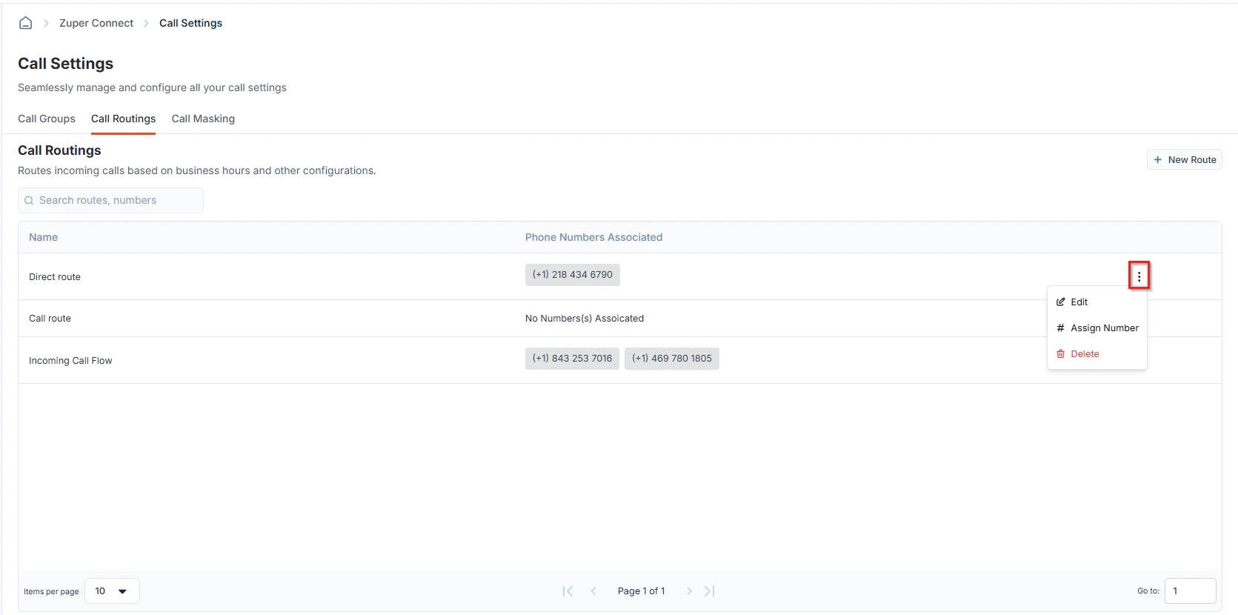Image resolution: width=1238 pixels, height=615 pixels.
Task: Select the Call Routings tab
Action: (123, 119)
